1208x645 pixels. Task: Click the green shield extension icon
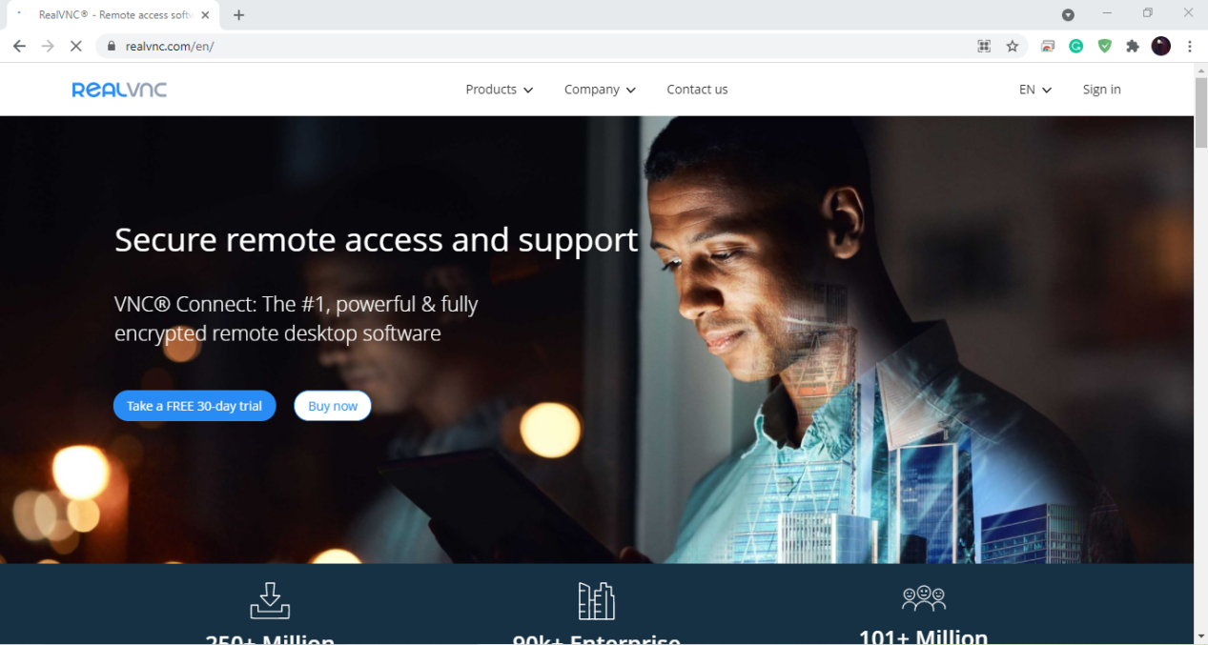pos(1105,46)
